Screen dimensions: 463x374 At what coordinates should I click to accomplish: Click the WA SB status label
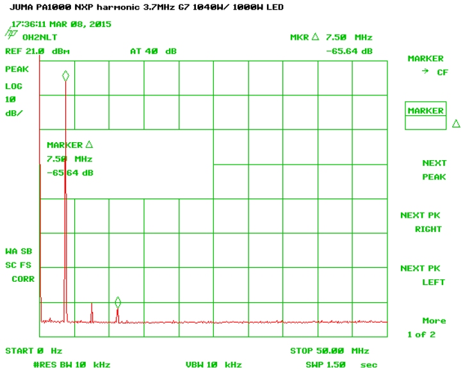(19, 251)
